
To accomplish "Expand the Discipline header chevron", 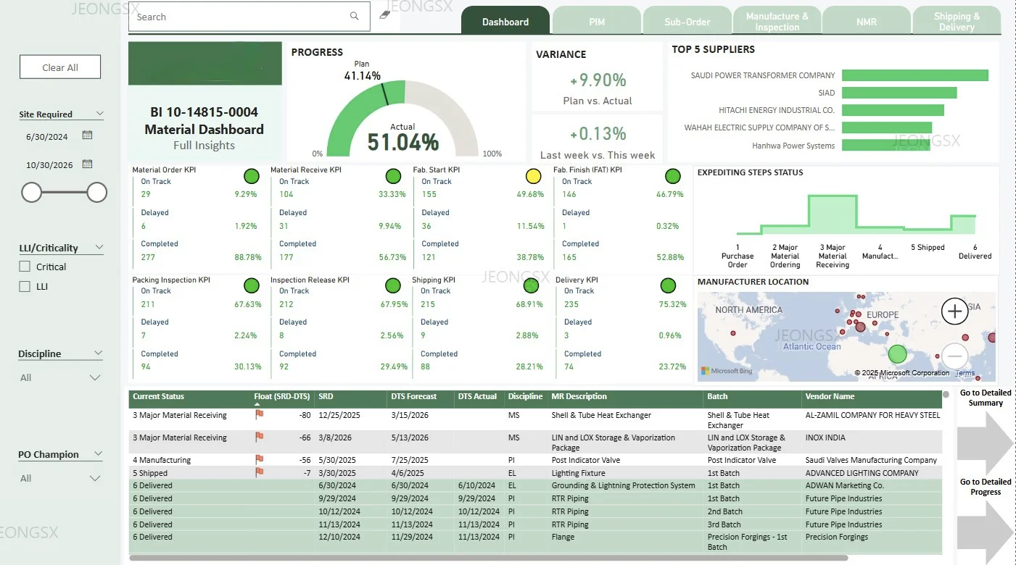I will 98,353.
